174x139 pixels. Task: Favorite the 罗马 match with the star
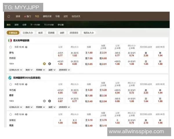(x=10, y=47)
